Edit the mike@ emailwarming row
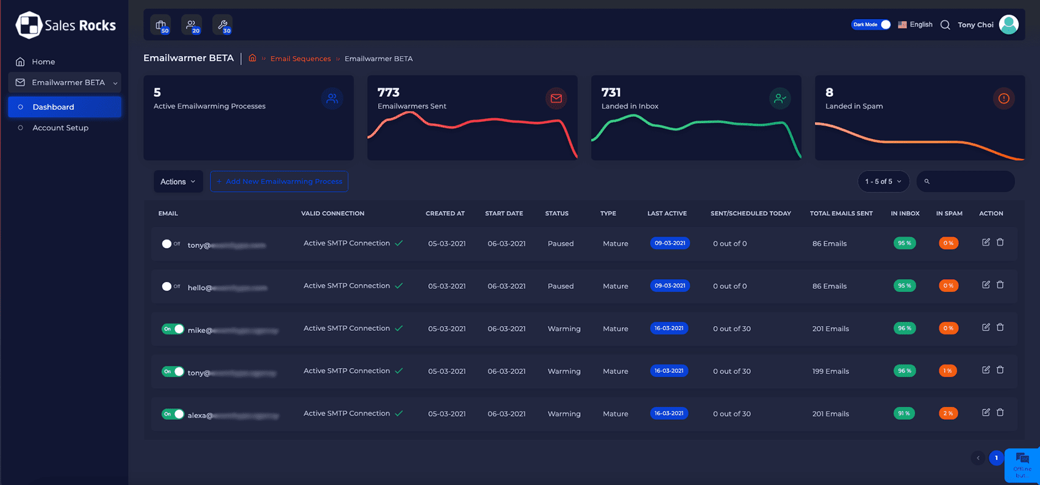 click(986, 327)
